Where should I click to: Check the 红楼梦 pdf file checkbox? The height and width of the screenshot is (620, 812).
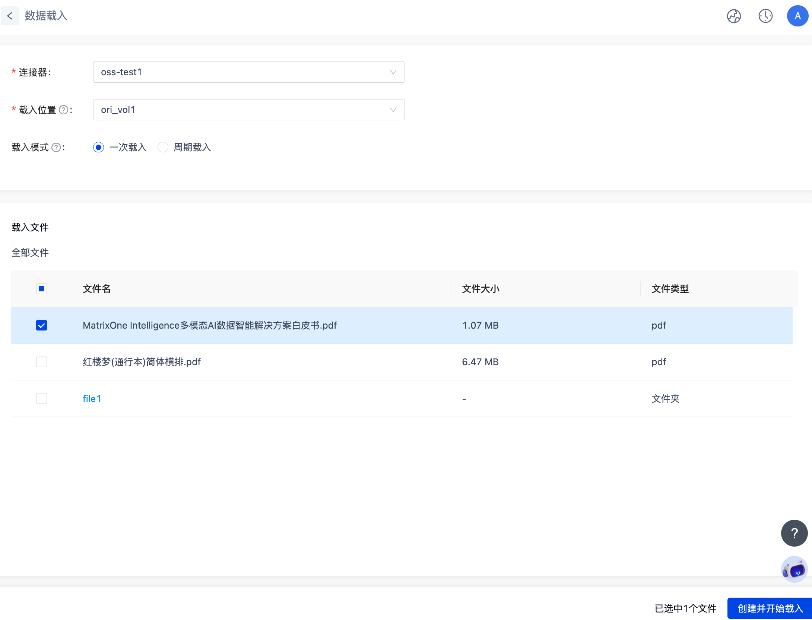41,362
